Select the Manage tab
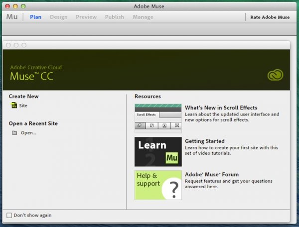 [143, 17]
